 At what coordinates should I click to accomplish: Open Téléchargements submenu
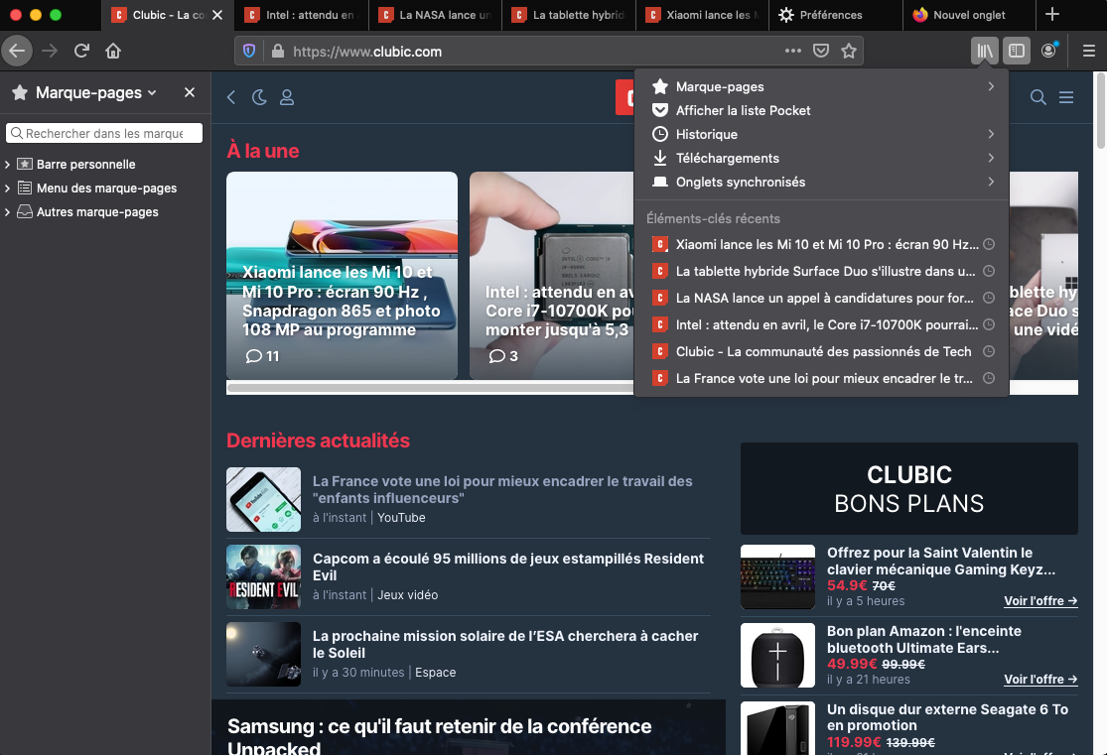(x=821, y=158)
